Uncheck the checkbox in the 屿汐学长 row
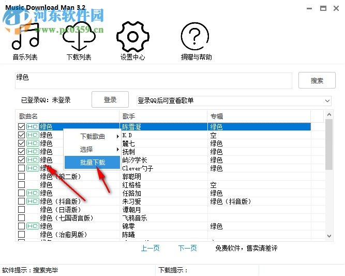Viewport: 345px width, 276px height. pos(21,159)
